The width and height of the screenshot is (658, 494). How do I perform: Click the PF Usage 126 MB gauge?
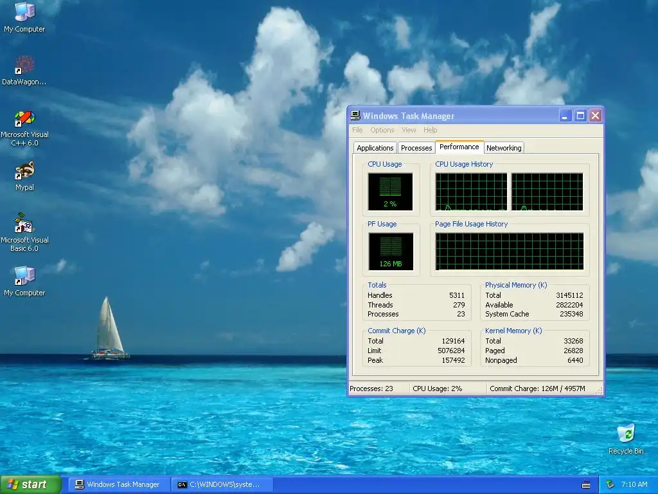(391, 252)
